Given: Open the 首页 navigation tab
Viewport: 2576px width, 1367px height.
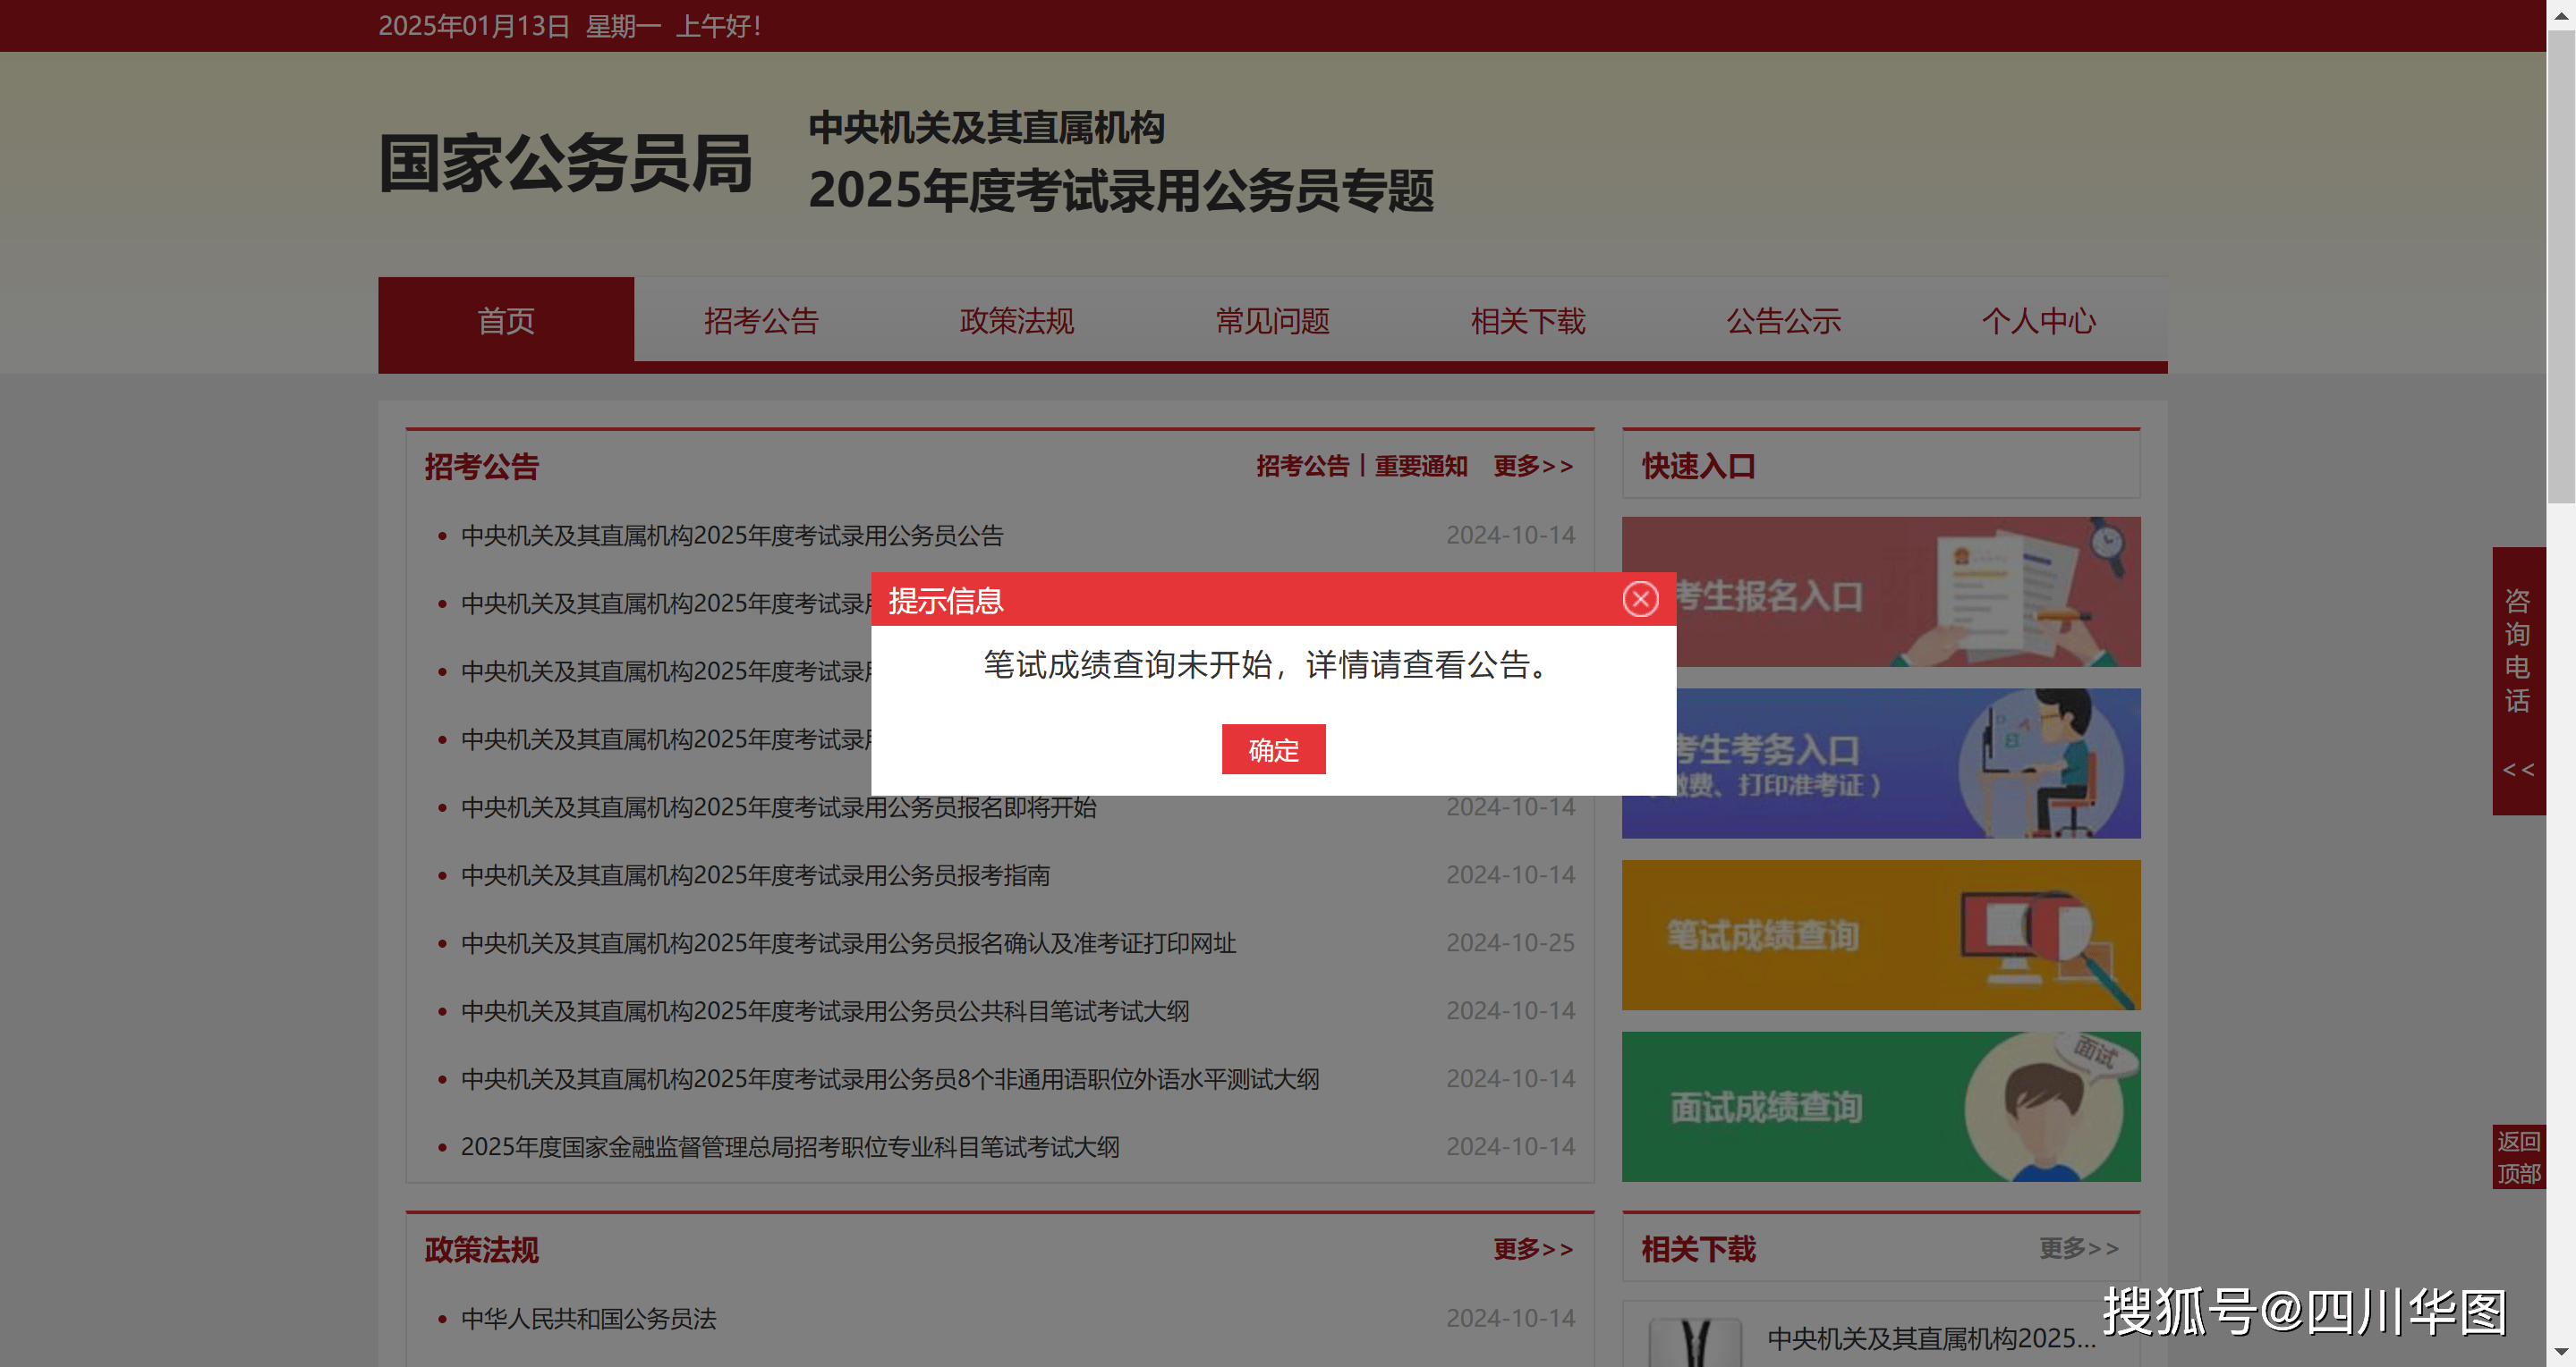Looking at the screenshot, I should click(506, 321).
